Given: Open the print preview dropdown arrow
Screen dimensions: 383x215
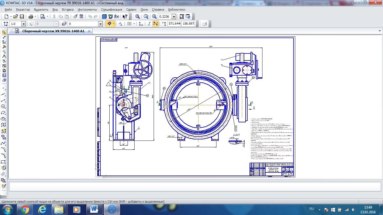Looking at the screenshot, I should tap(47, 17).
